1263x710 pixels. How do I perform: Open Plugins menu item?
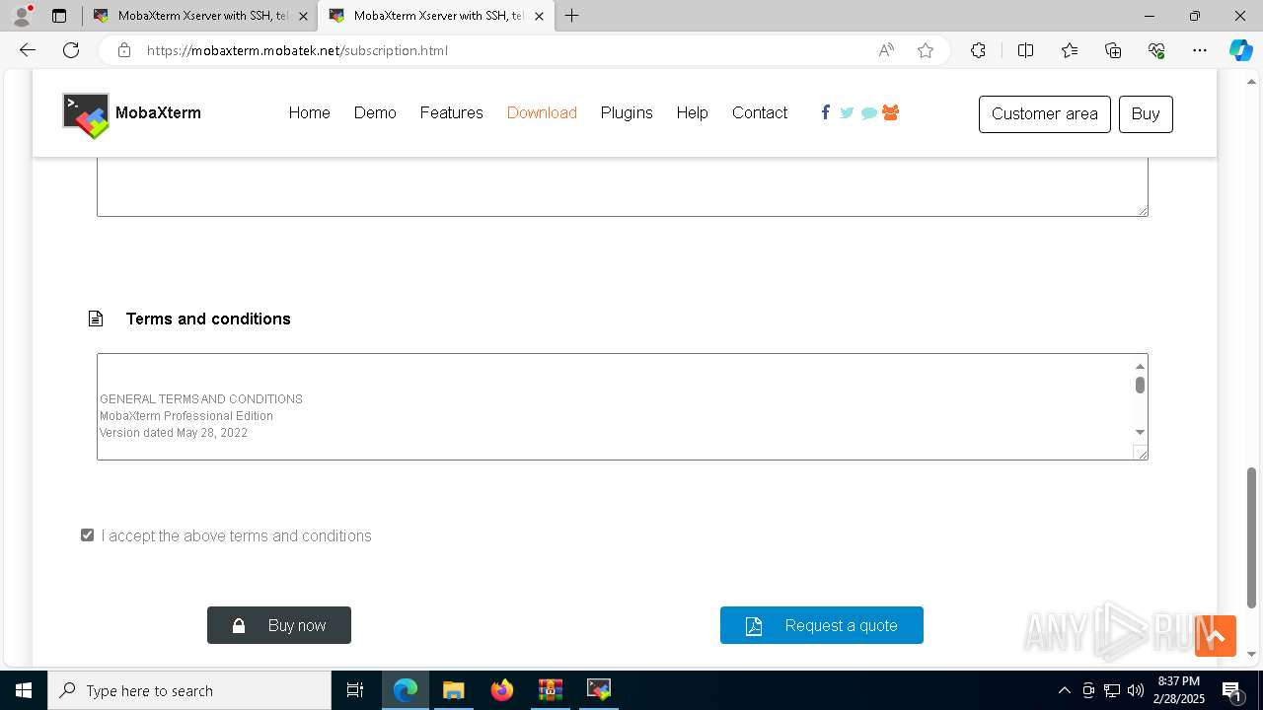pyautogui.click(x=627, y=113)
